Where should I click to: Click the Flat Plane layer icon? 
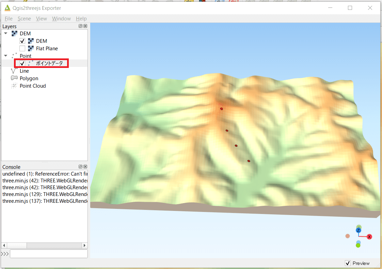31,48
